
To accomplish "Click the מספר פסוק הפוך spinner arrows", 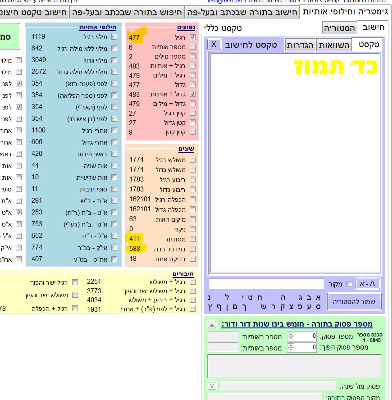I will click(x=291, y=347).
